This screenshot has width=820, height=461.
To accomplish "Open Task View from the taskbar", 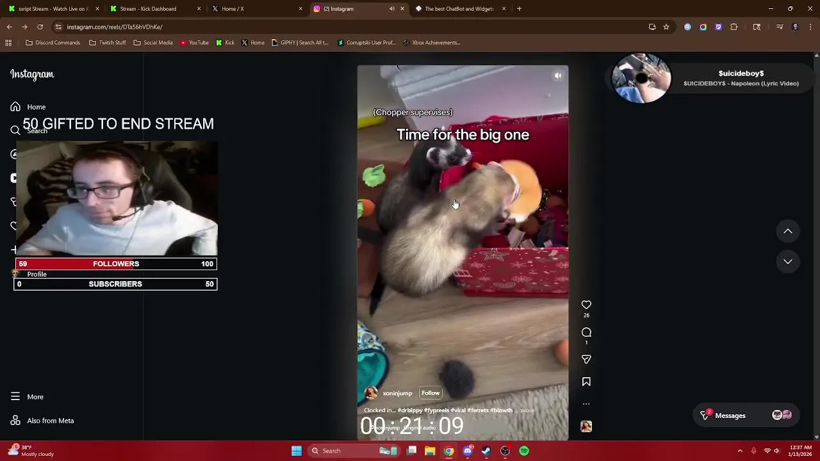I will 411,451.
